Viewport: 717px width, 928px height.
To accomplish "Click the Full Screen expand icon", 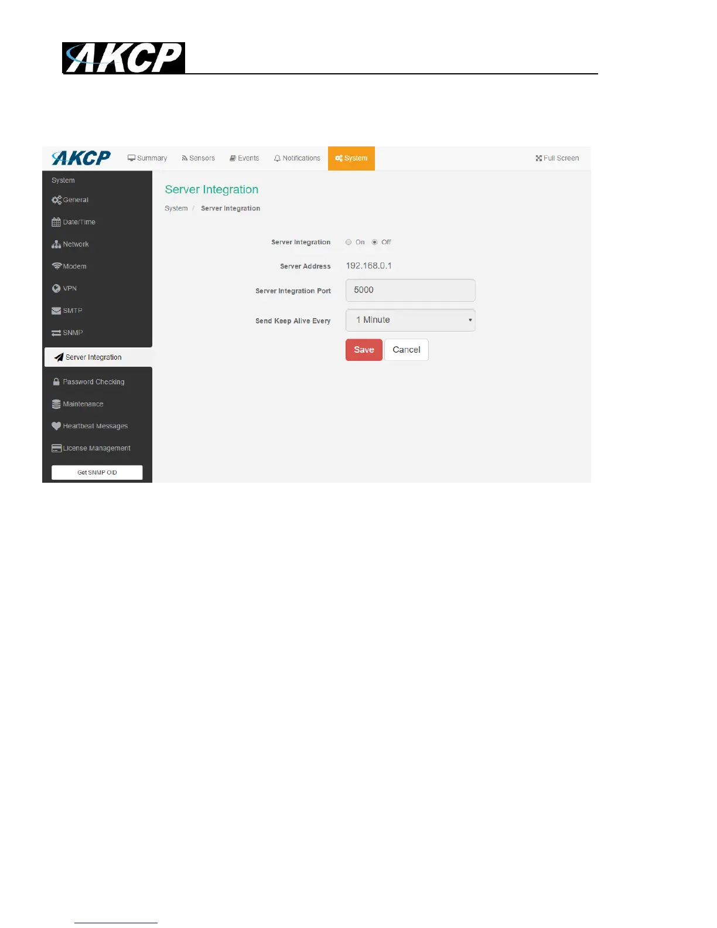I will click(x=538, y=158).
